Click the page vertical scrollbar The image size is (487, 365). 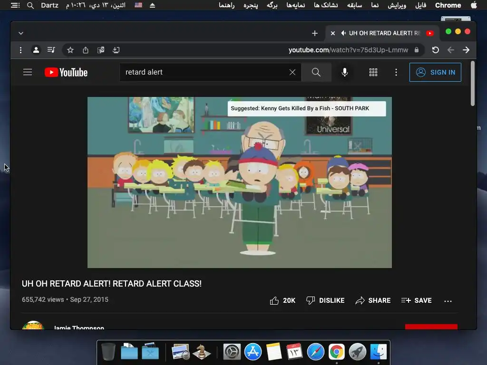[472, 84]
